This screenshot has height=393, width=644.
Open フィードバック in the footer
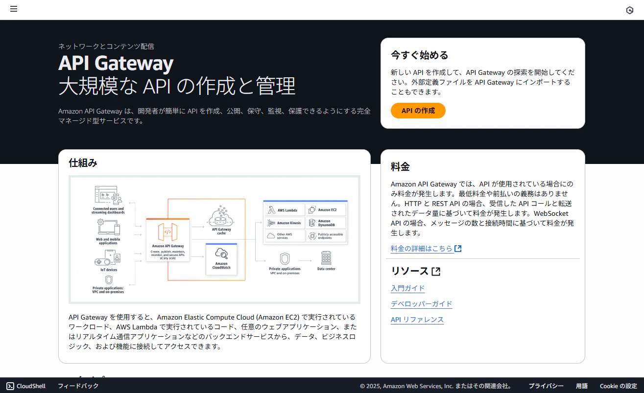(78, 386)
